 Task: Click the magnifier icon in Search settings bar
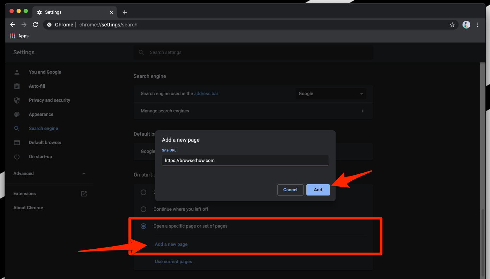(x=141, y=52)
